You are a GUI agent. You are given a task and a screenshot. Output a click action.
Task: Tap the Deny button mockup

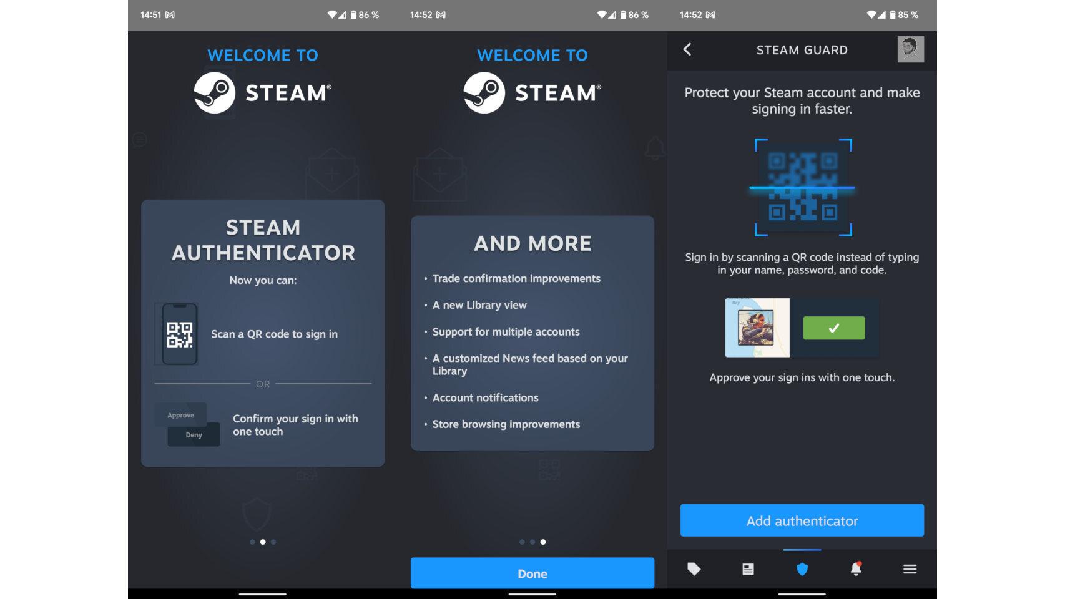tap(193, 435)
